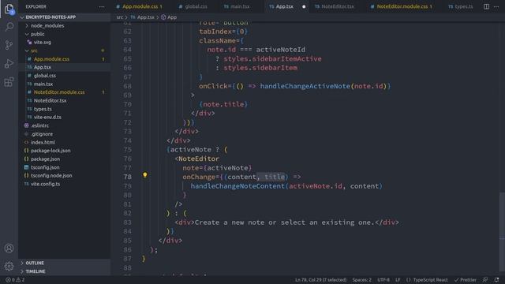Close the unsaved App.tsx tab dot
Screen dimensions: 505x284
tap(304, 6)
